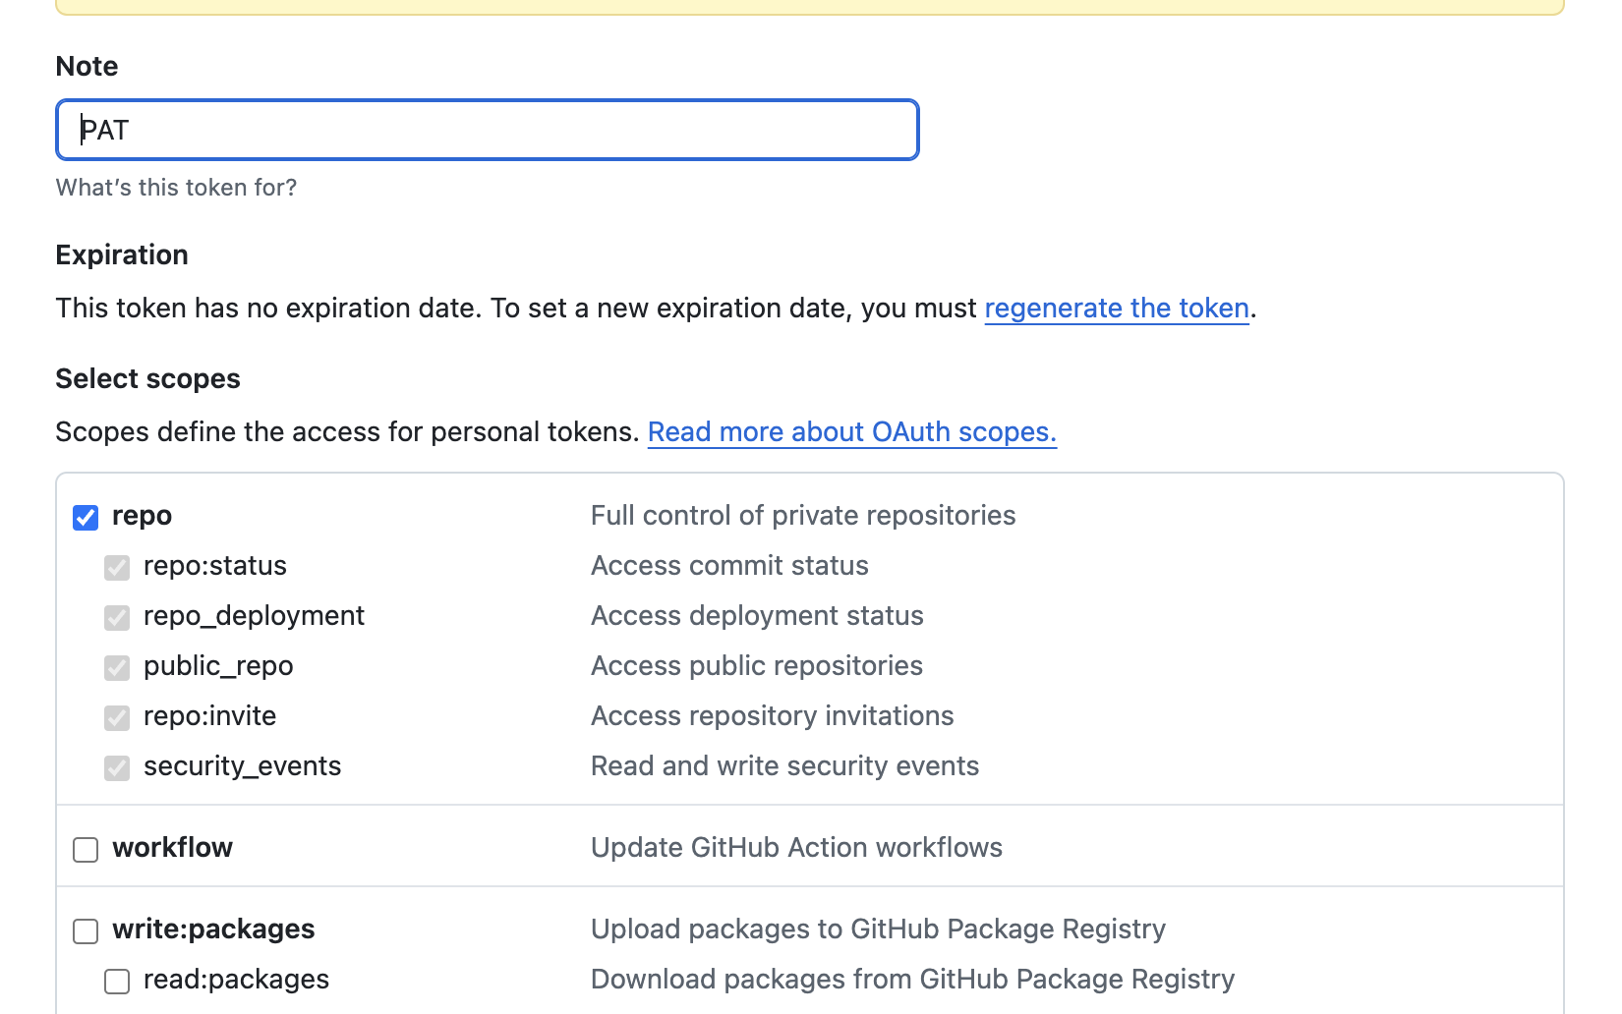Viewport: 1622px width, 1014px height.
Task: Open 'Read more about OAuth scopes' link
Action: 851,432
